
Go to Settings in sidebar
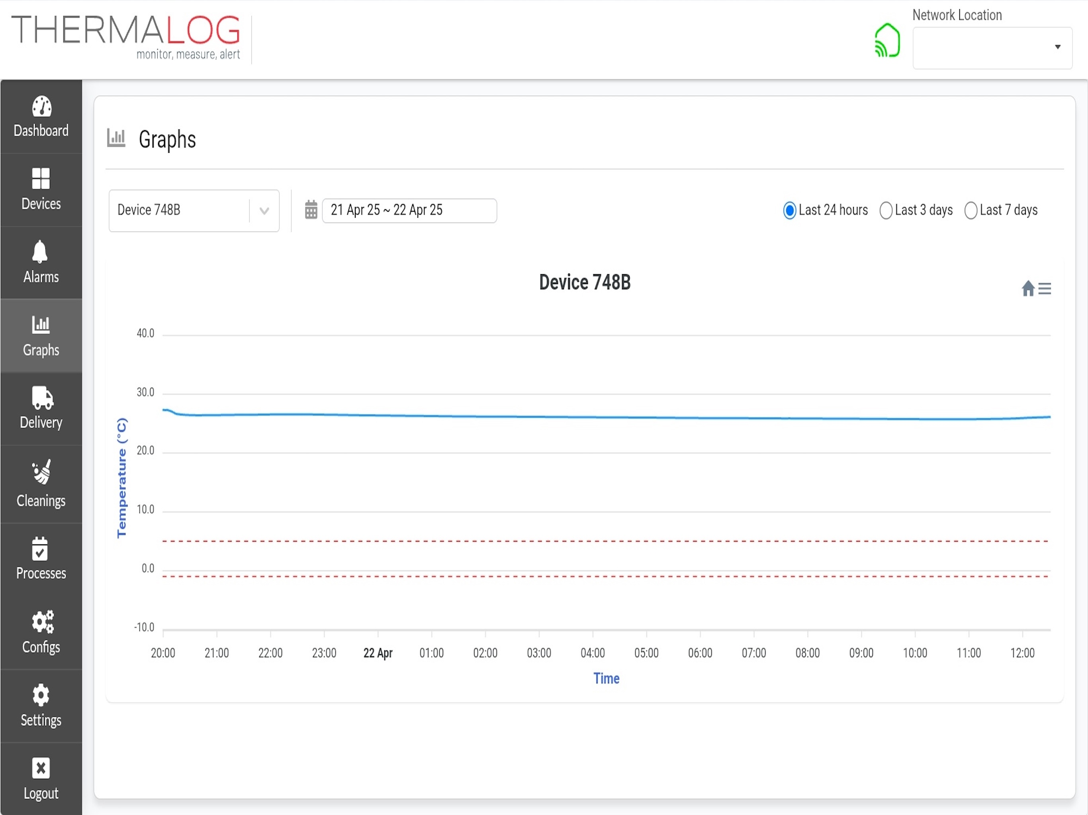coord(41,706)
